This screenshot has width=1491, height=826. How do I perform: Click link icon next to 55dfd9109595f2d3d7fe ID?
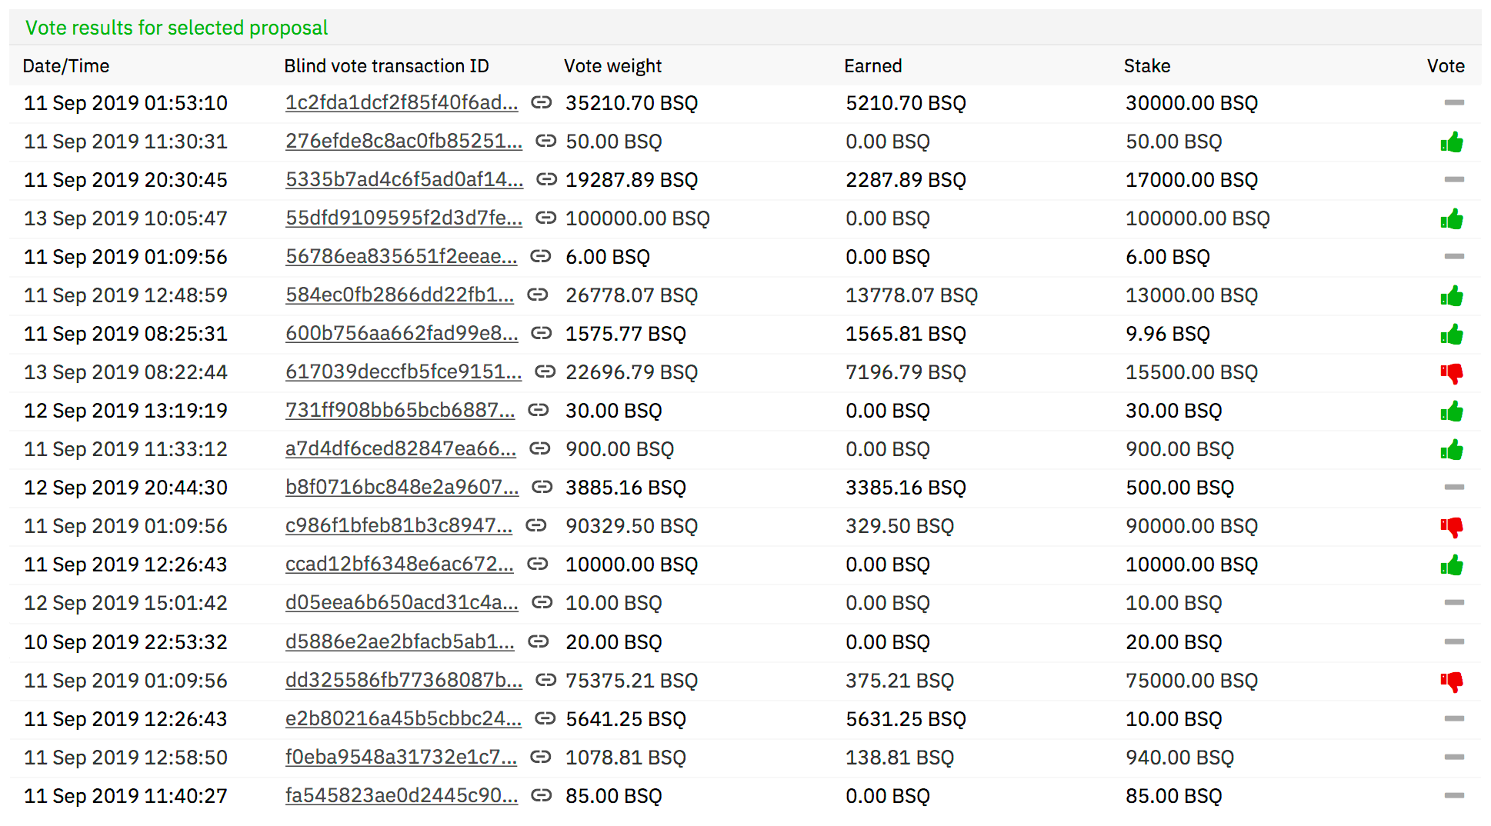point(545,218)
